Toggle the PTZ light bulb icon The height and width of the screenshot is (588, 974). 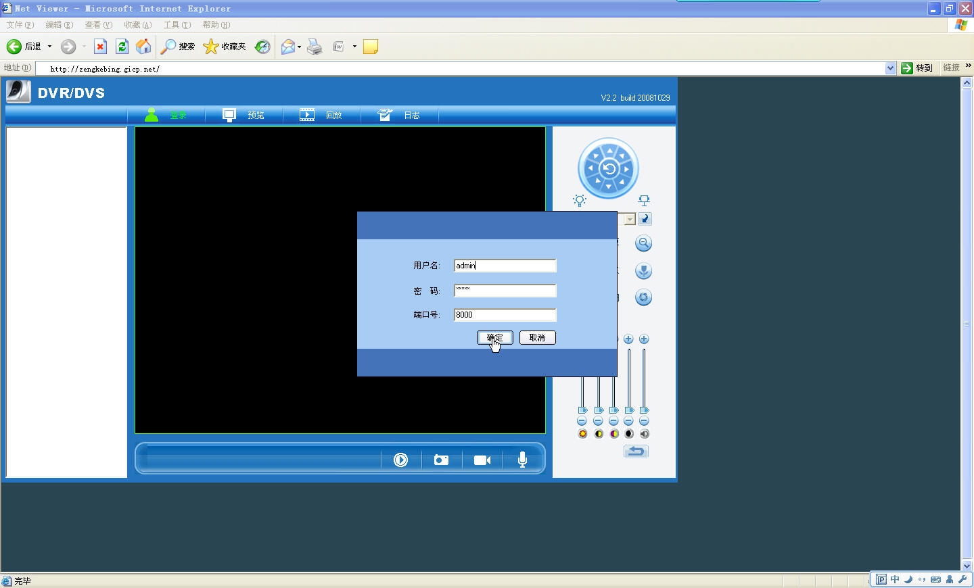click(580, 200)
